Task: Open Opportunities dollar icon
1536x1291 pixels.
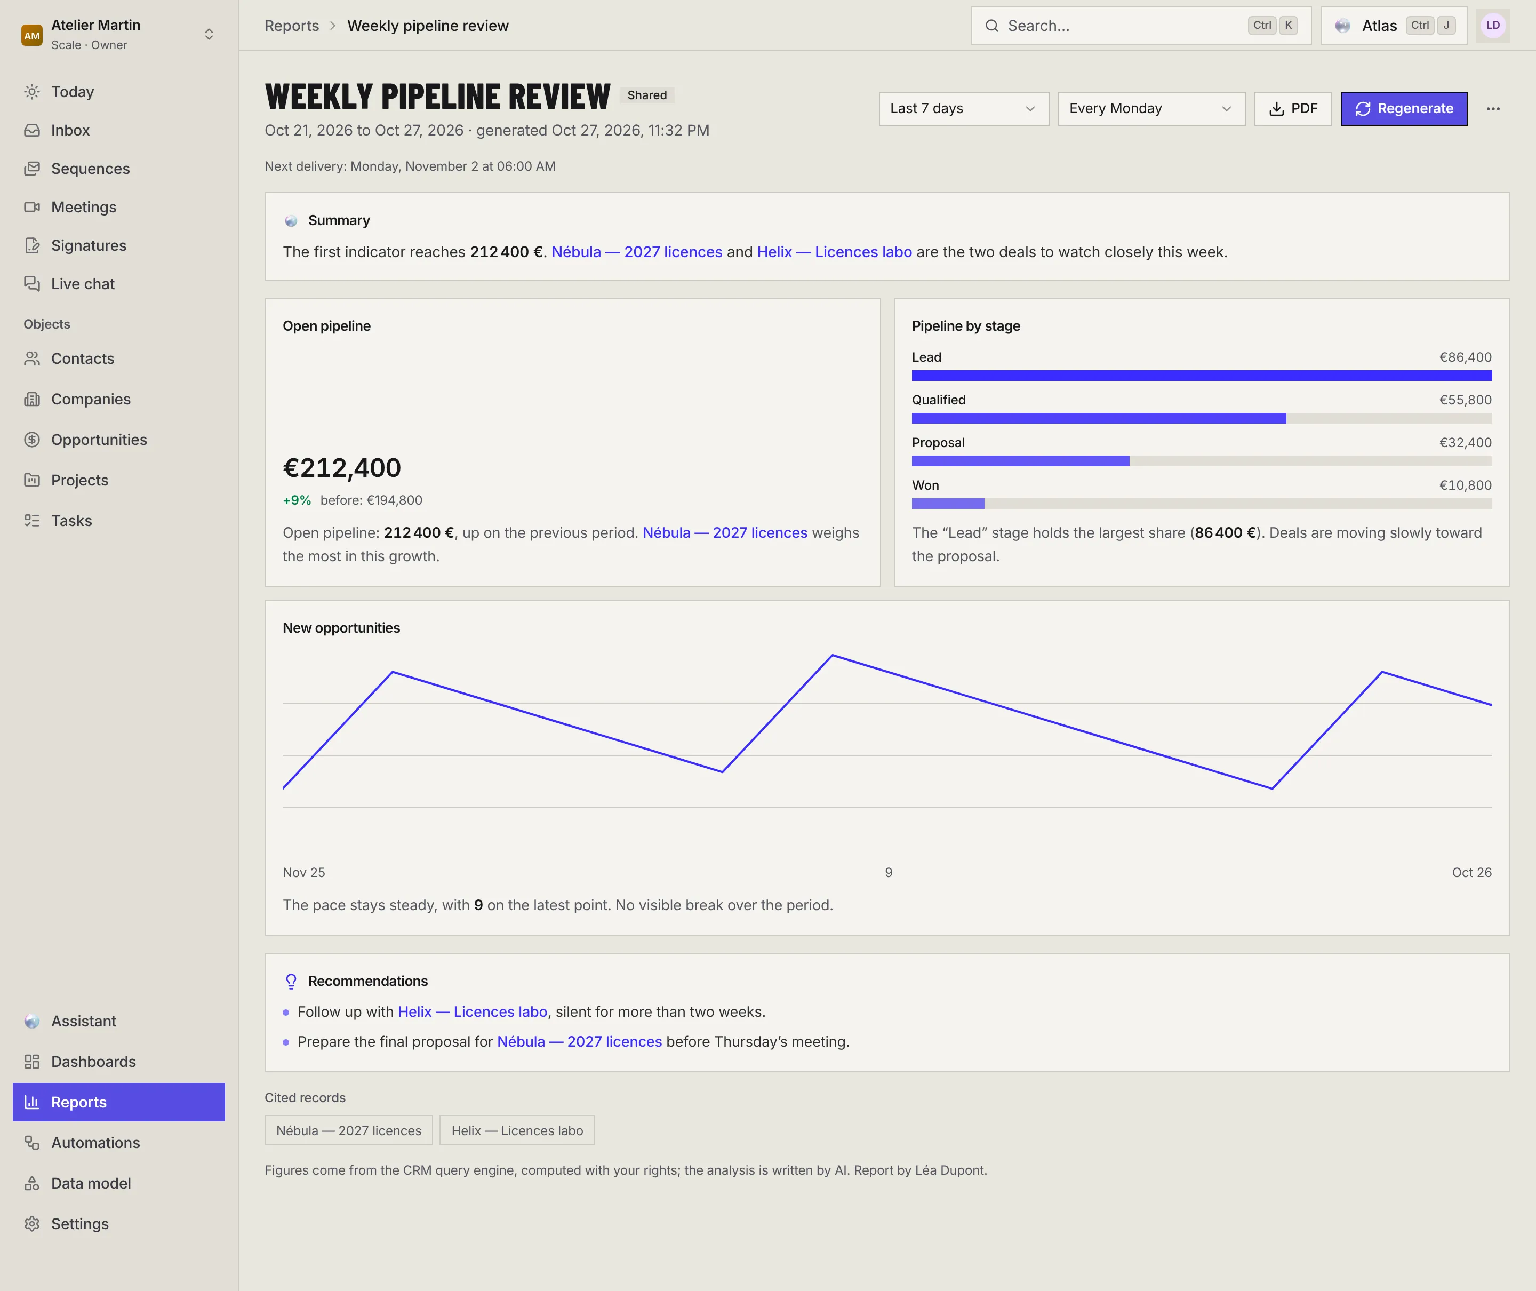Action: (31, 440)
